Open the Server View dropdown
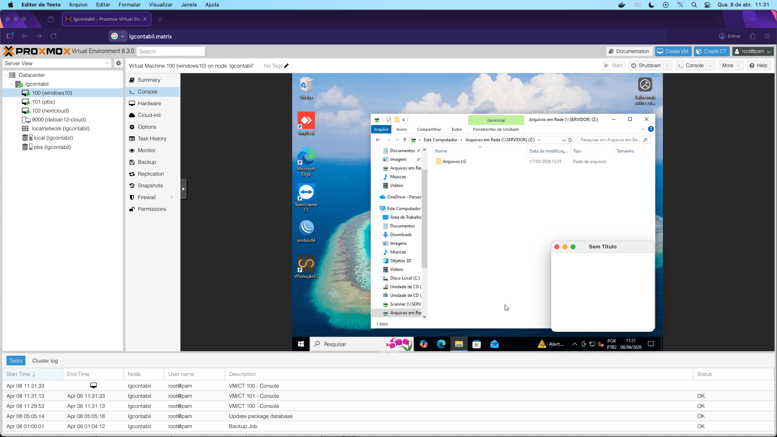 [x=57, y=63]
